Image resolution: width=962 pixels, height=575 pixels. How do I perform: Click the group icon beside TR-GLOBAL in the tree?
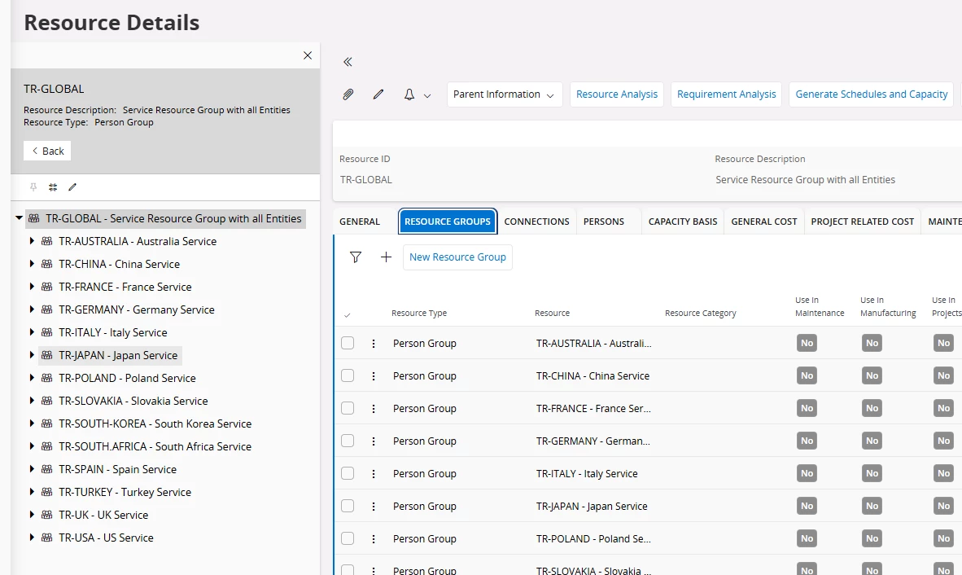pyautogui.click(x=33, y=218)
